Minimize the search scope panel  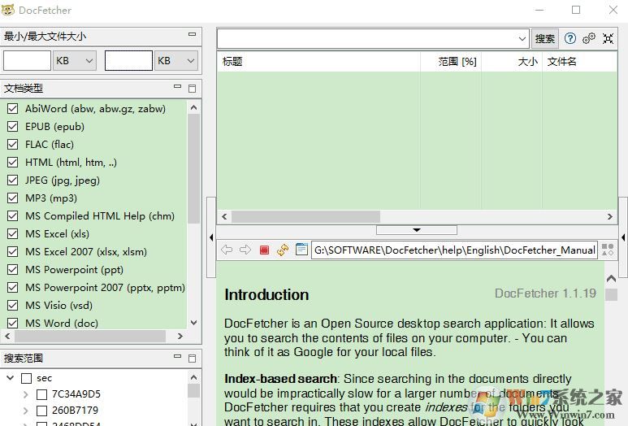coord(177,356)
